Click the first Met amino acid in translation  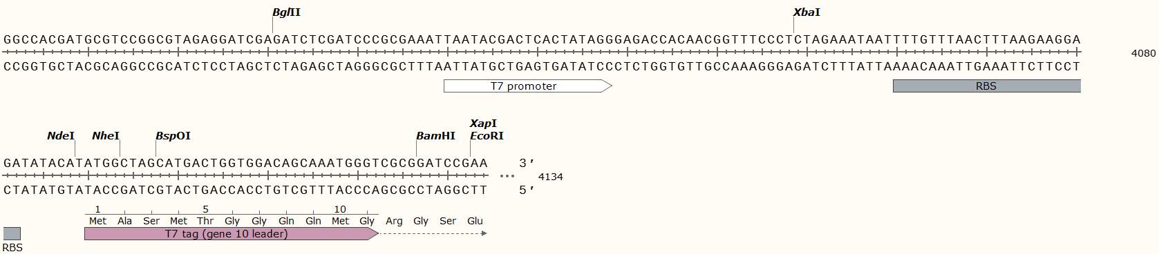point(97,221)
